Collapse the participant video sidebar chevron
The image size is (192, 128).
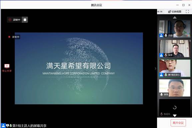click(156, 68)
